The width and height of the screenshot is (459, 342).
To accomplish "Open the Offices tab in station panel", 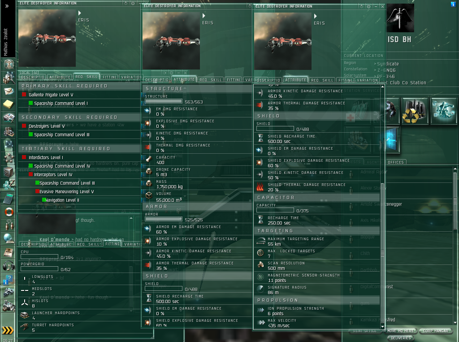I will [396, 162].
